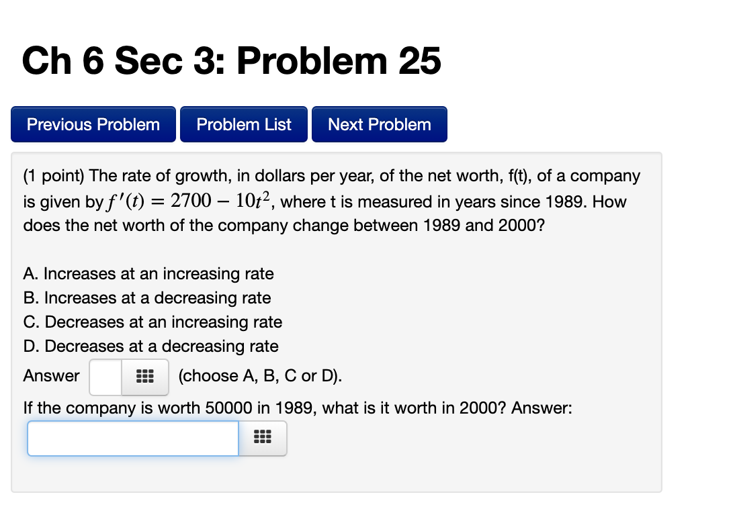
Task: Click inside the multiple choice answer box
Action: (x=104, y=377)
